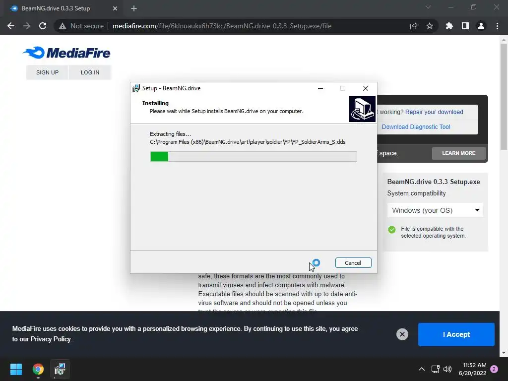Click the LEARN MORE button
508x381 pixels.
tap(459, 153)
